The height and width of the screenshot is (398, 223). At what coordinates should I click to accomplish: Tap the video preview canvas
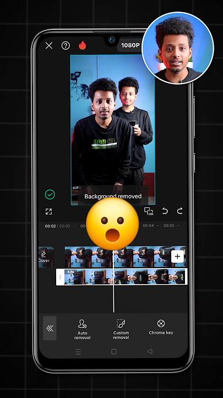[x=113, y=130]
